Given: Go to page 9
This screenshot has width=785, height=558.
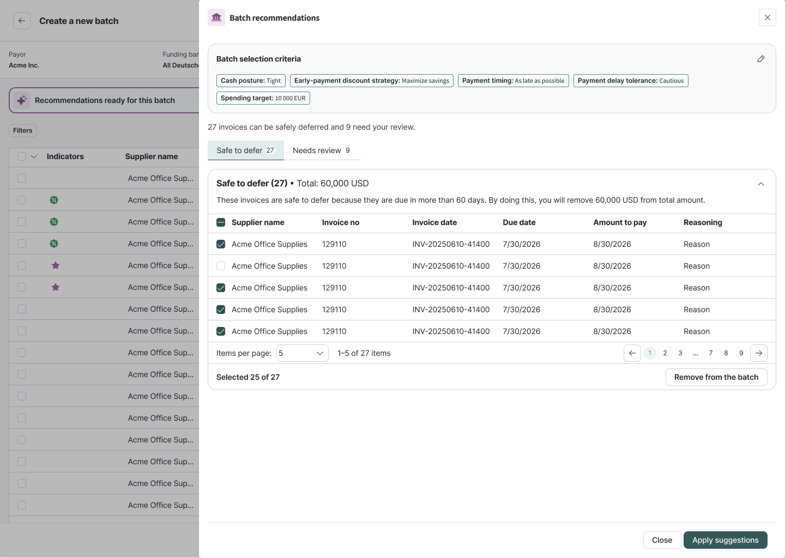Looking at the screenshot, I should (741, 353).
